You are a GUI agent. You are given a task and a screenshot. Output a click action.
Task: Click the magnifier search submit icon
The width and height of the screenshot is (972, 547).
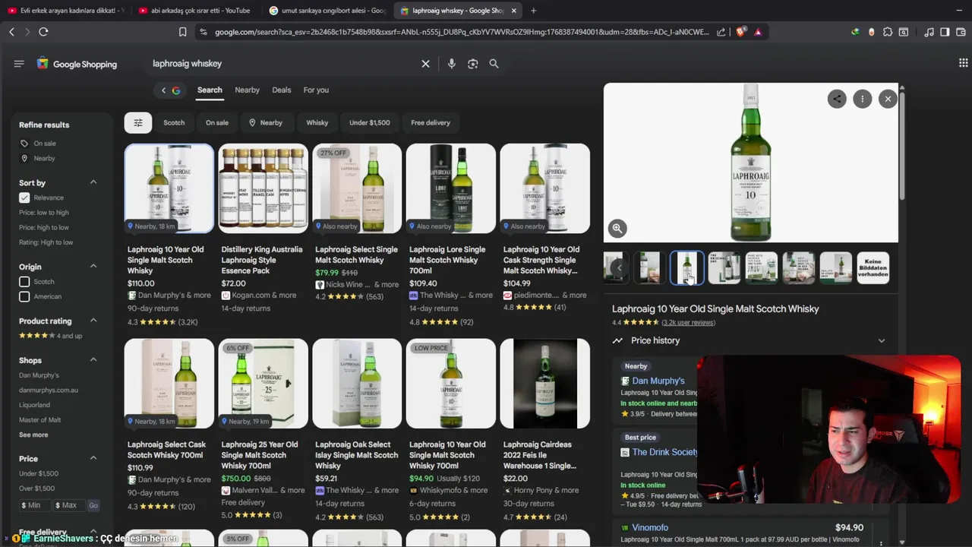click(494, 64)
